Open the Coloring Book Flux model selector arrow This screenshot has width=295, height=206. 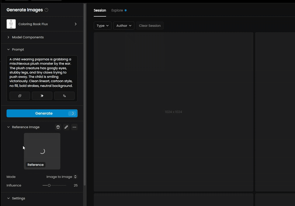76,24
